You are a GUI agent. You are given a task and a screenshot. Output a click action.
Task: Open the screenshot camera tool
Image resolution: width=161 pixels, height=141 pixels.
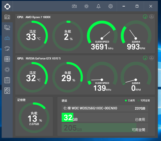[x=74, y=6]
